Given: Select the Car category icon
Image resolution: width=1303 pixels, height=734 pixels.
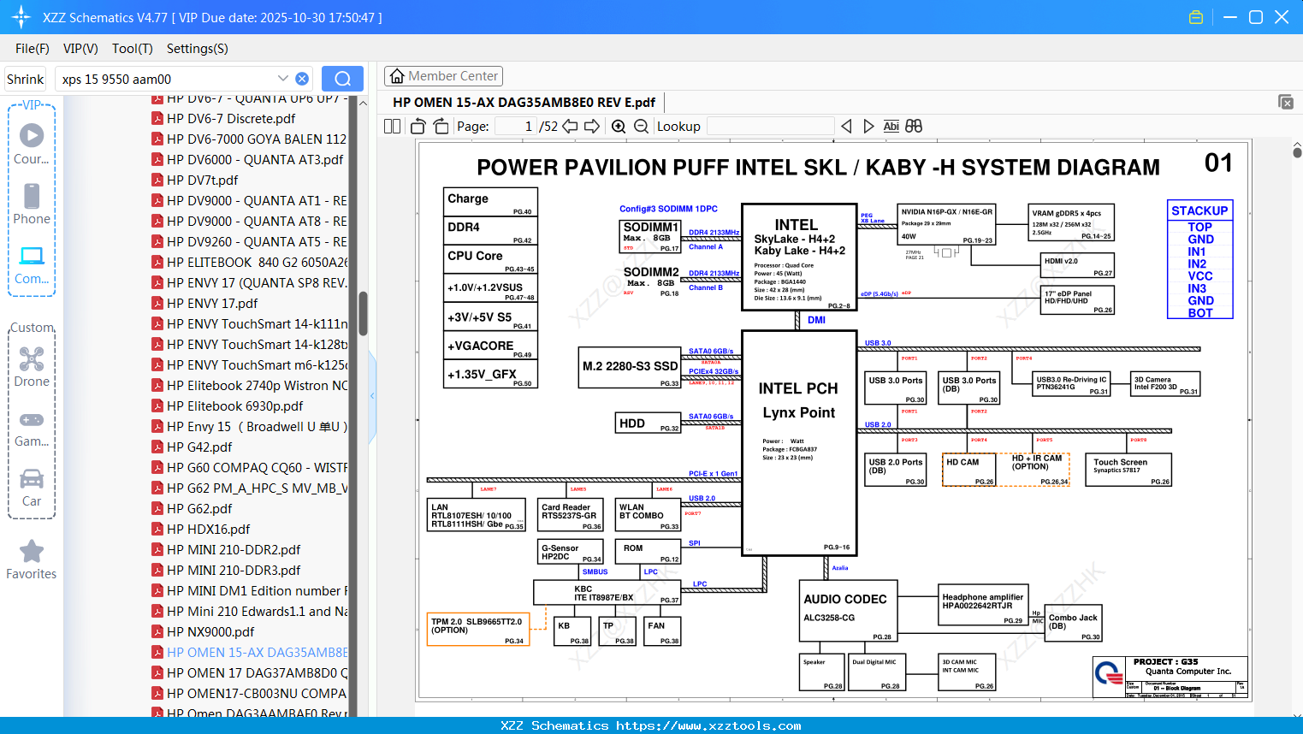Looking at the screenshot, I should (32, 488).
